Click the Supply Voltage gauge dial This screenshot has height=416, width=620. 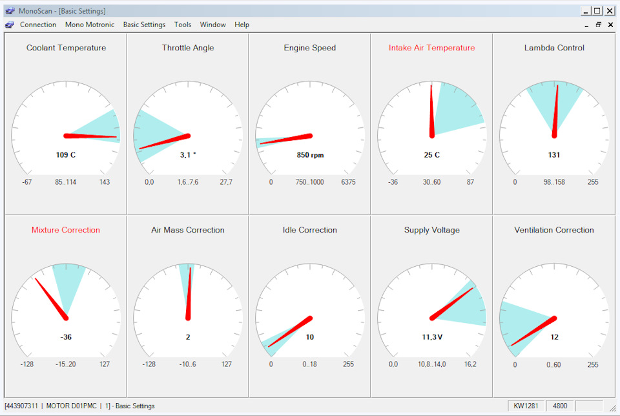click(x=432, y=311)
